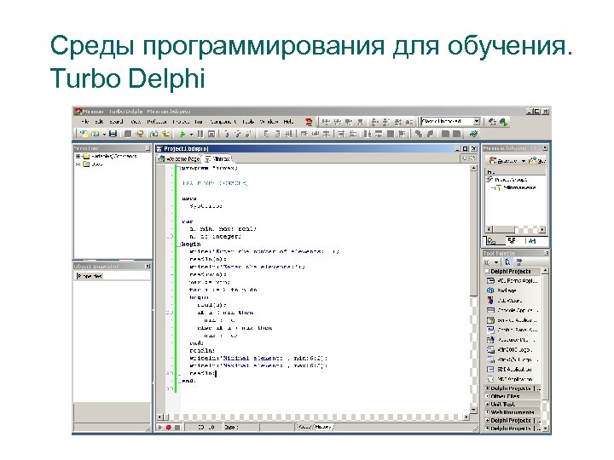This screenshot has height=460, width=614.
Task: Open the Edit menu
Action: [x=100, y=122]
